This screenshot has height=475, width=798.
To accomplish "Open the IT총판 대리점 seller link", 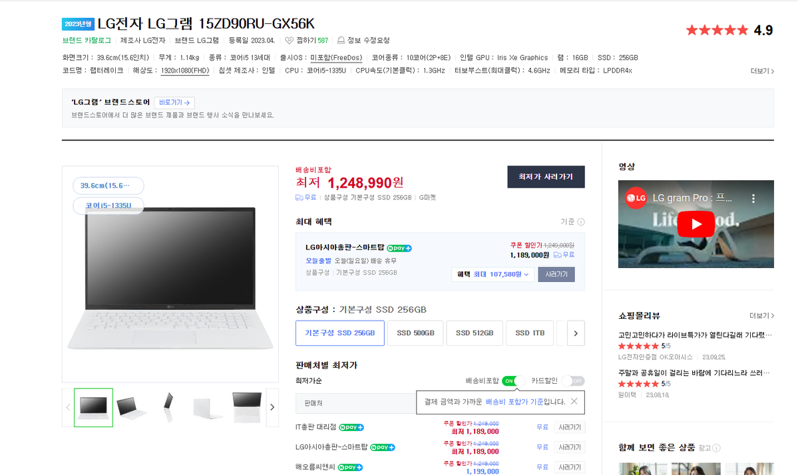I will pyautogui.click(x=315, y=427).
